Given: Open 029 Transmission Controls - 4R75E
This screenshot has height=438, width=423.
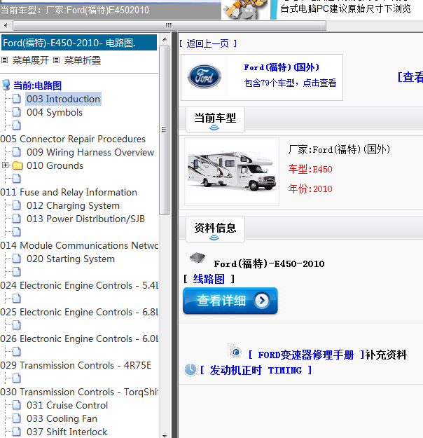Looking at the screenshot, I should (76, 365).
